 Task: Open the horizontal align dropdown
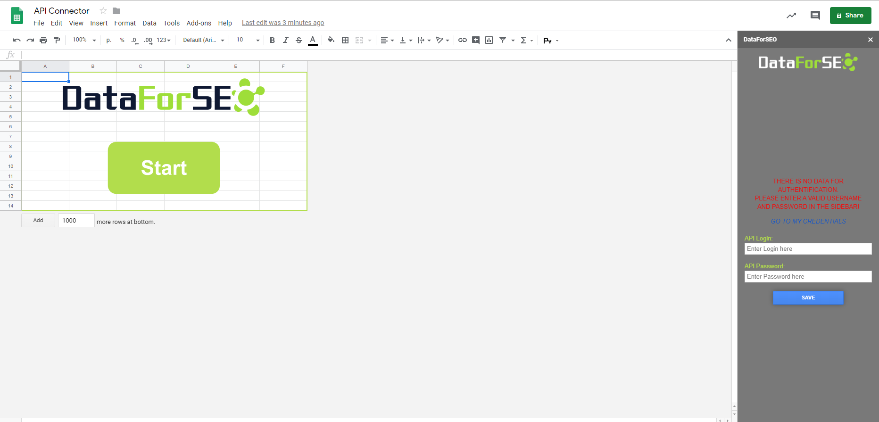pos(387,41)
